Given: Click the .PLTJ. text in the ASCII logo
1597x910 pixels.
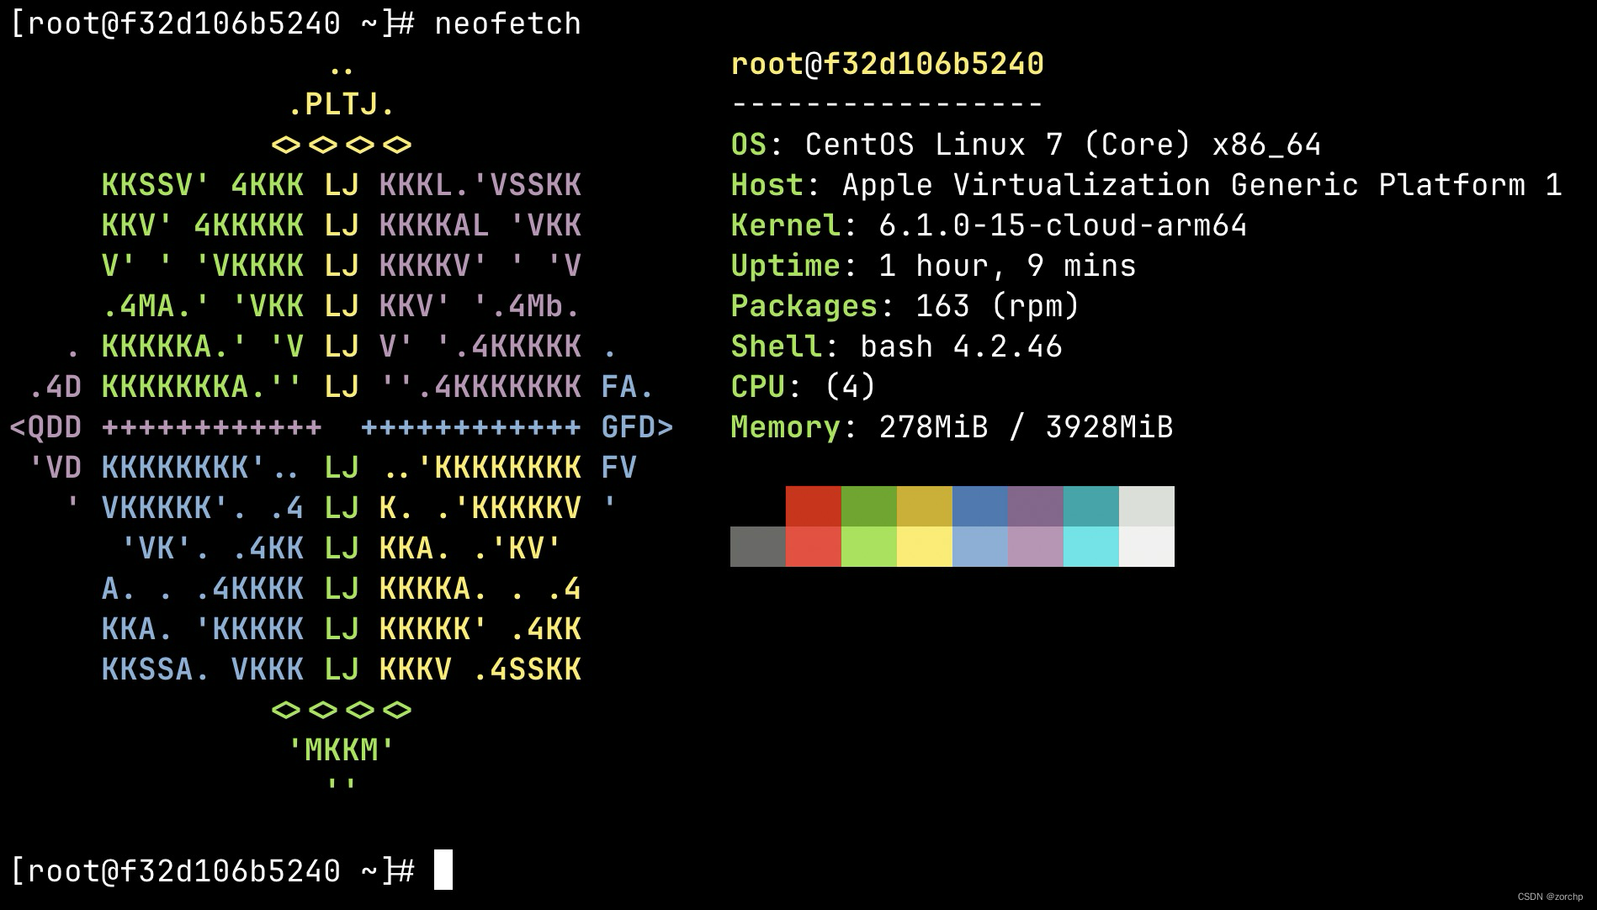Looking at the screenshot, I should [341, 104].
